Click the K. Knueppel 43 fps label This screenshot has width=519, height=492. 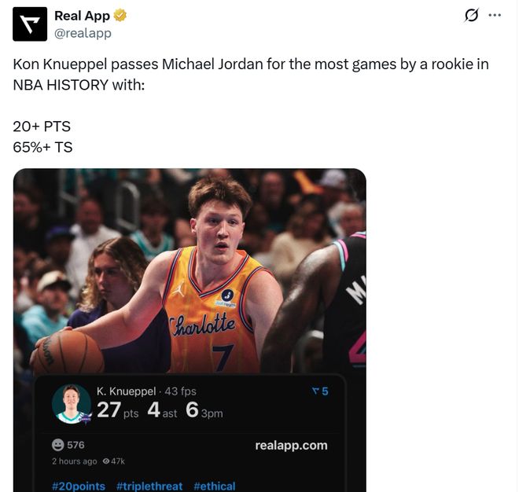146,391
